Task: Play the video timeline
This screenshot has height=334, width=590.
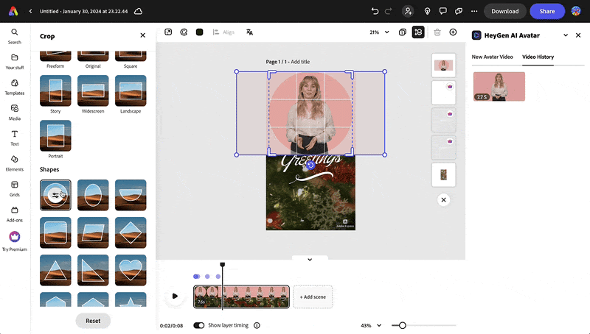Action: click(x=175, y=296)
